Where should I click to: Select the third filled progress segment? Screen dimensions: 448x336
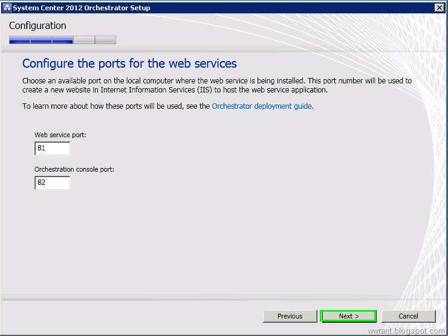pyautogui.click(x=62, y=40)
